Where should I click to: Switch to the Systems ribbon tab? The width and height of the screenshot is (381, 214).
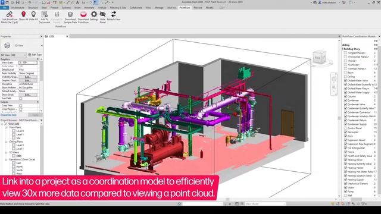pyautogui.click(x=66, y=8)
